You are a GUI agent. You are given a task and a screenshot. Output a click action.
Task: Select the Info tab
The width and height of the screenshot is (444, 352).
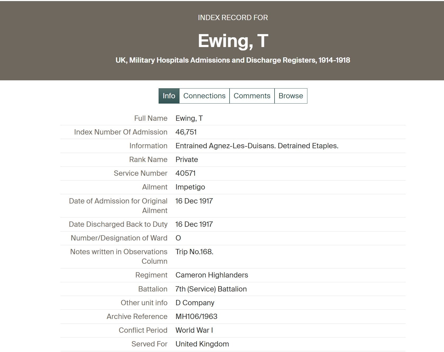(169, 96)
